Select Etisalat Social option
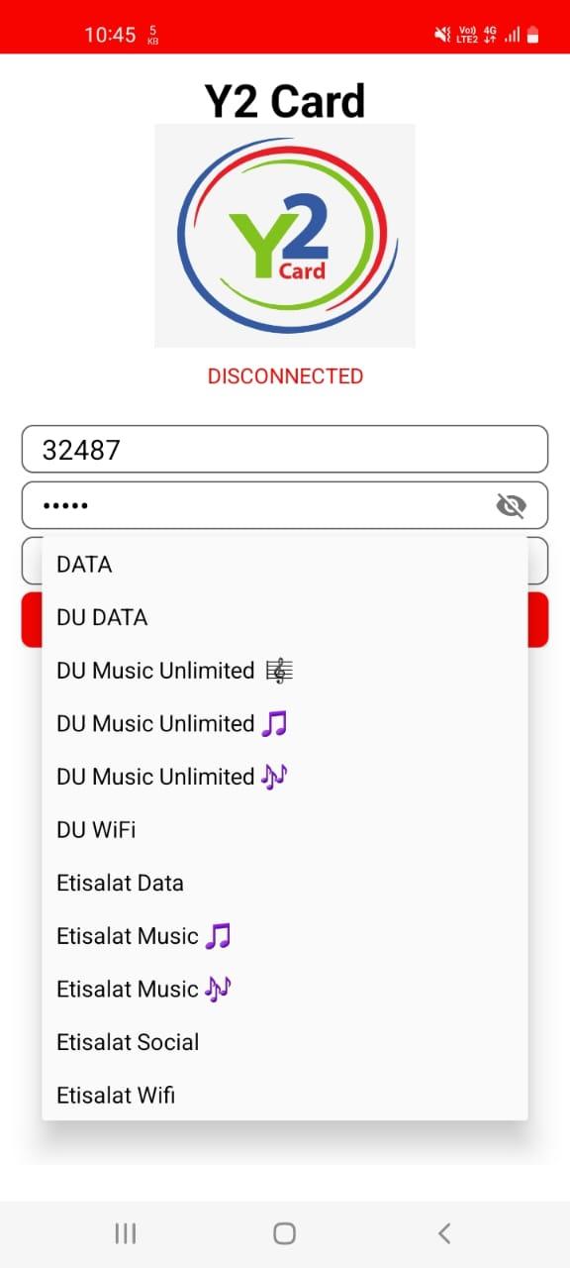 [285, 1042]
